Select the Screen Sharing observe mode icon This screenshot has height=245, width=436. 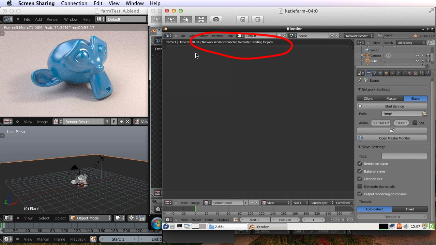(186, 20)
